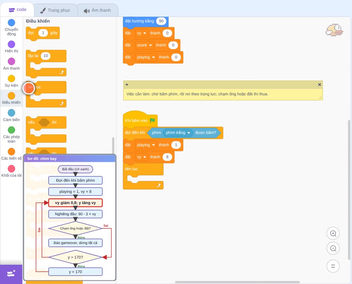Switch to the Trang phục tab
The height and width of the screenshot is (284, 352).
click(55, 10)
